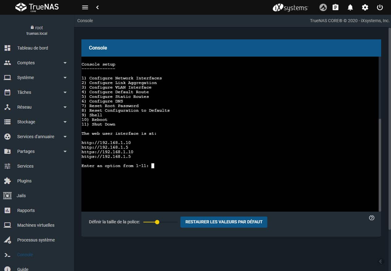Image resolution: width=391 pixels, height=271 pixels.
Task: Click the Système laptop icon
Action: (x=7, y=78)
